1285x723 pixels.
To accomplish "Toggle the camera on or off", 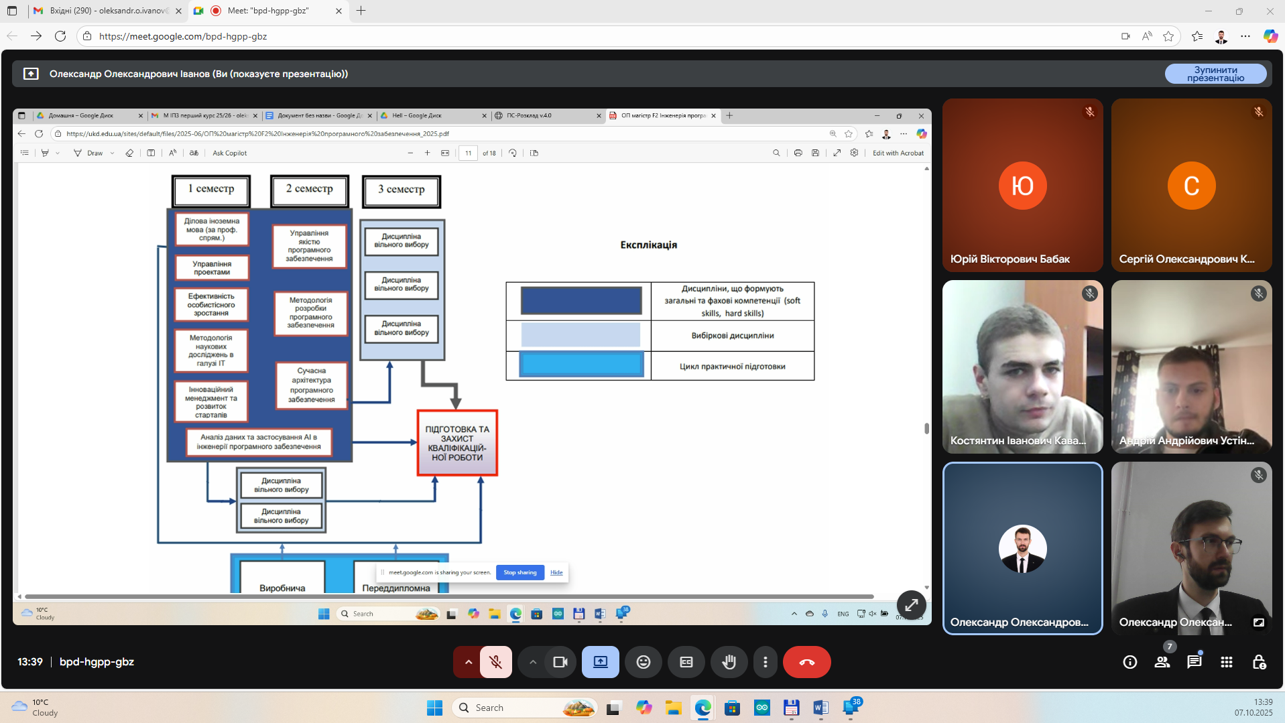I will coord(560,662).
